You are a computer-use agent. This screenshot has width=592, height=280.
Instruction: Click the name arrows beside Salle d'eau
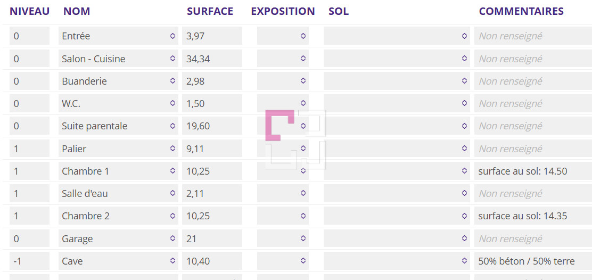[172, 193]
